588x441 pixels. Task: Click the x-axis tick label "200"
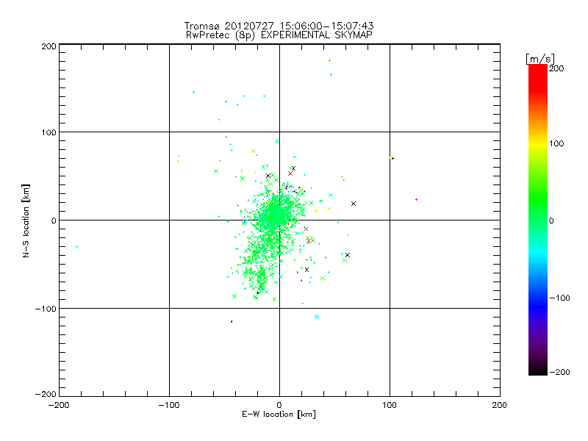500,405
